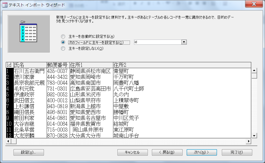Viewport: 265px width, 163px height.
Task: Select the 住所1 column header
Action: point(91,65)
